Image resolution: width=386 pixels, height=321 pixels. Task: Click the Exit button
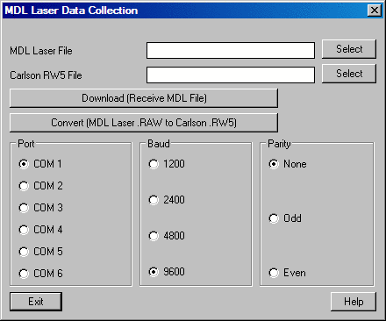[x=36, y=302]
